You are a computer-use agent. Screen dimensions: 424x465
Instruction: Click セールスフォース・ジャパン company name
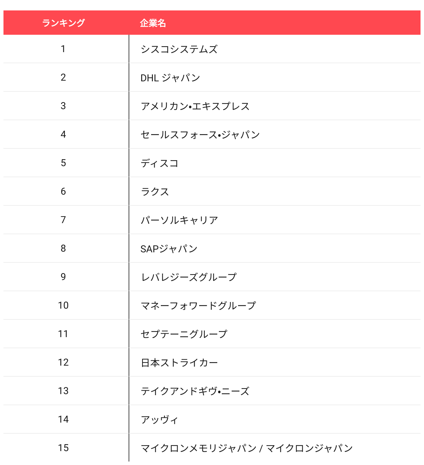[200, 135]
